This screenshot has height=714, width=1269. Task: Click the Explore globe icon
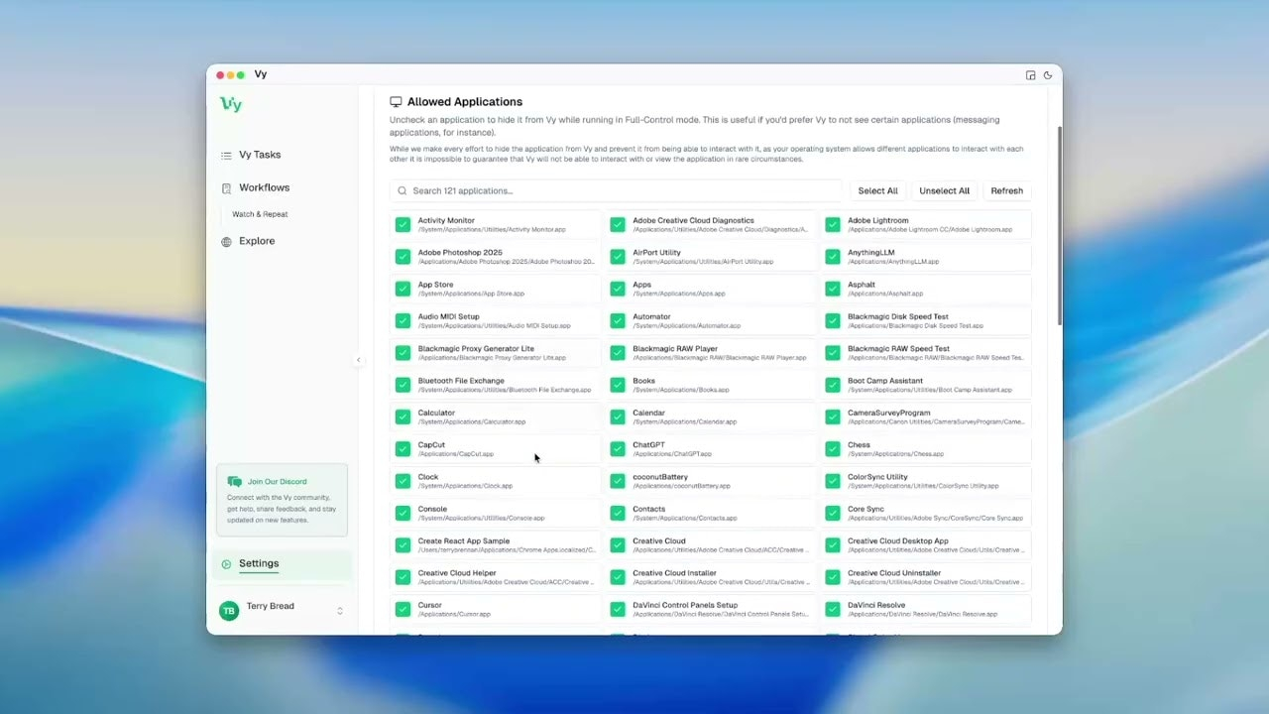point(226,242)
